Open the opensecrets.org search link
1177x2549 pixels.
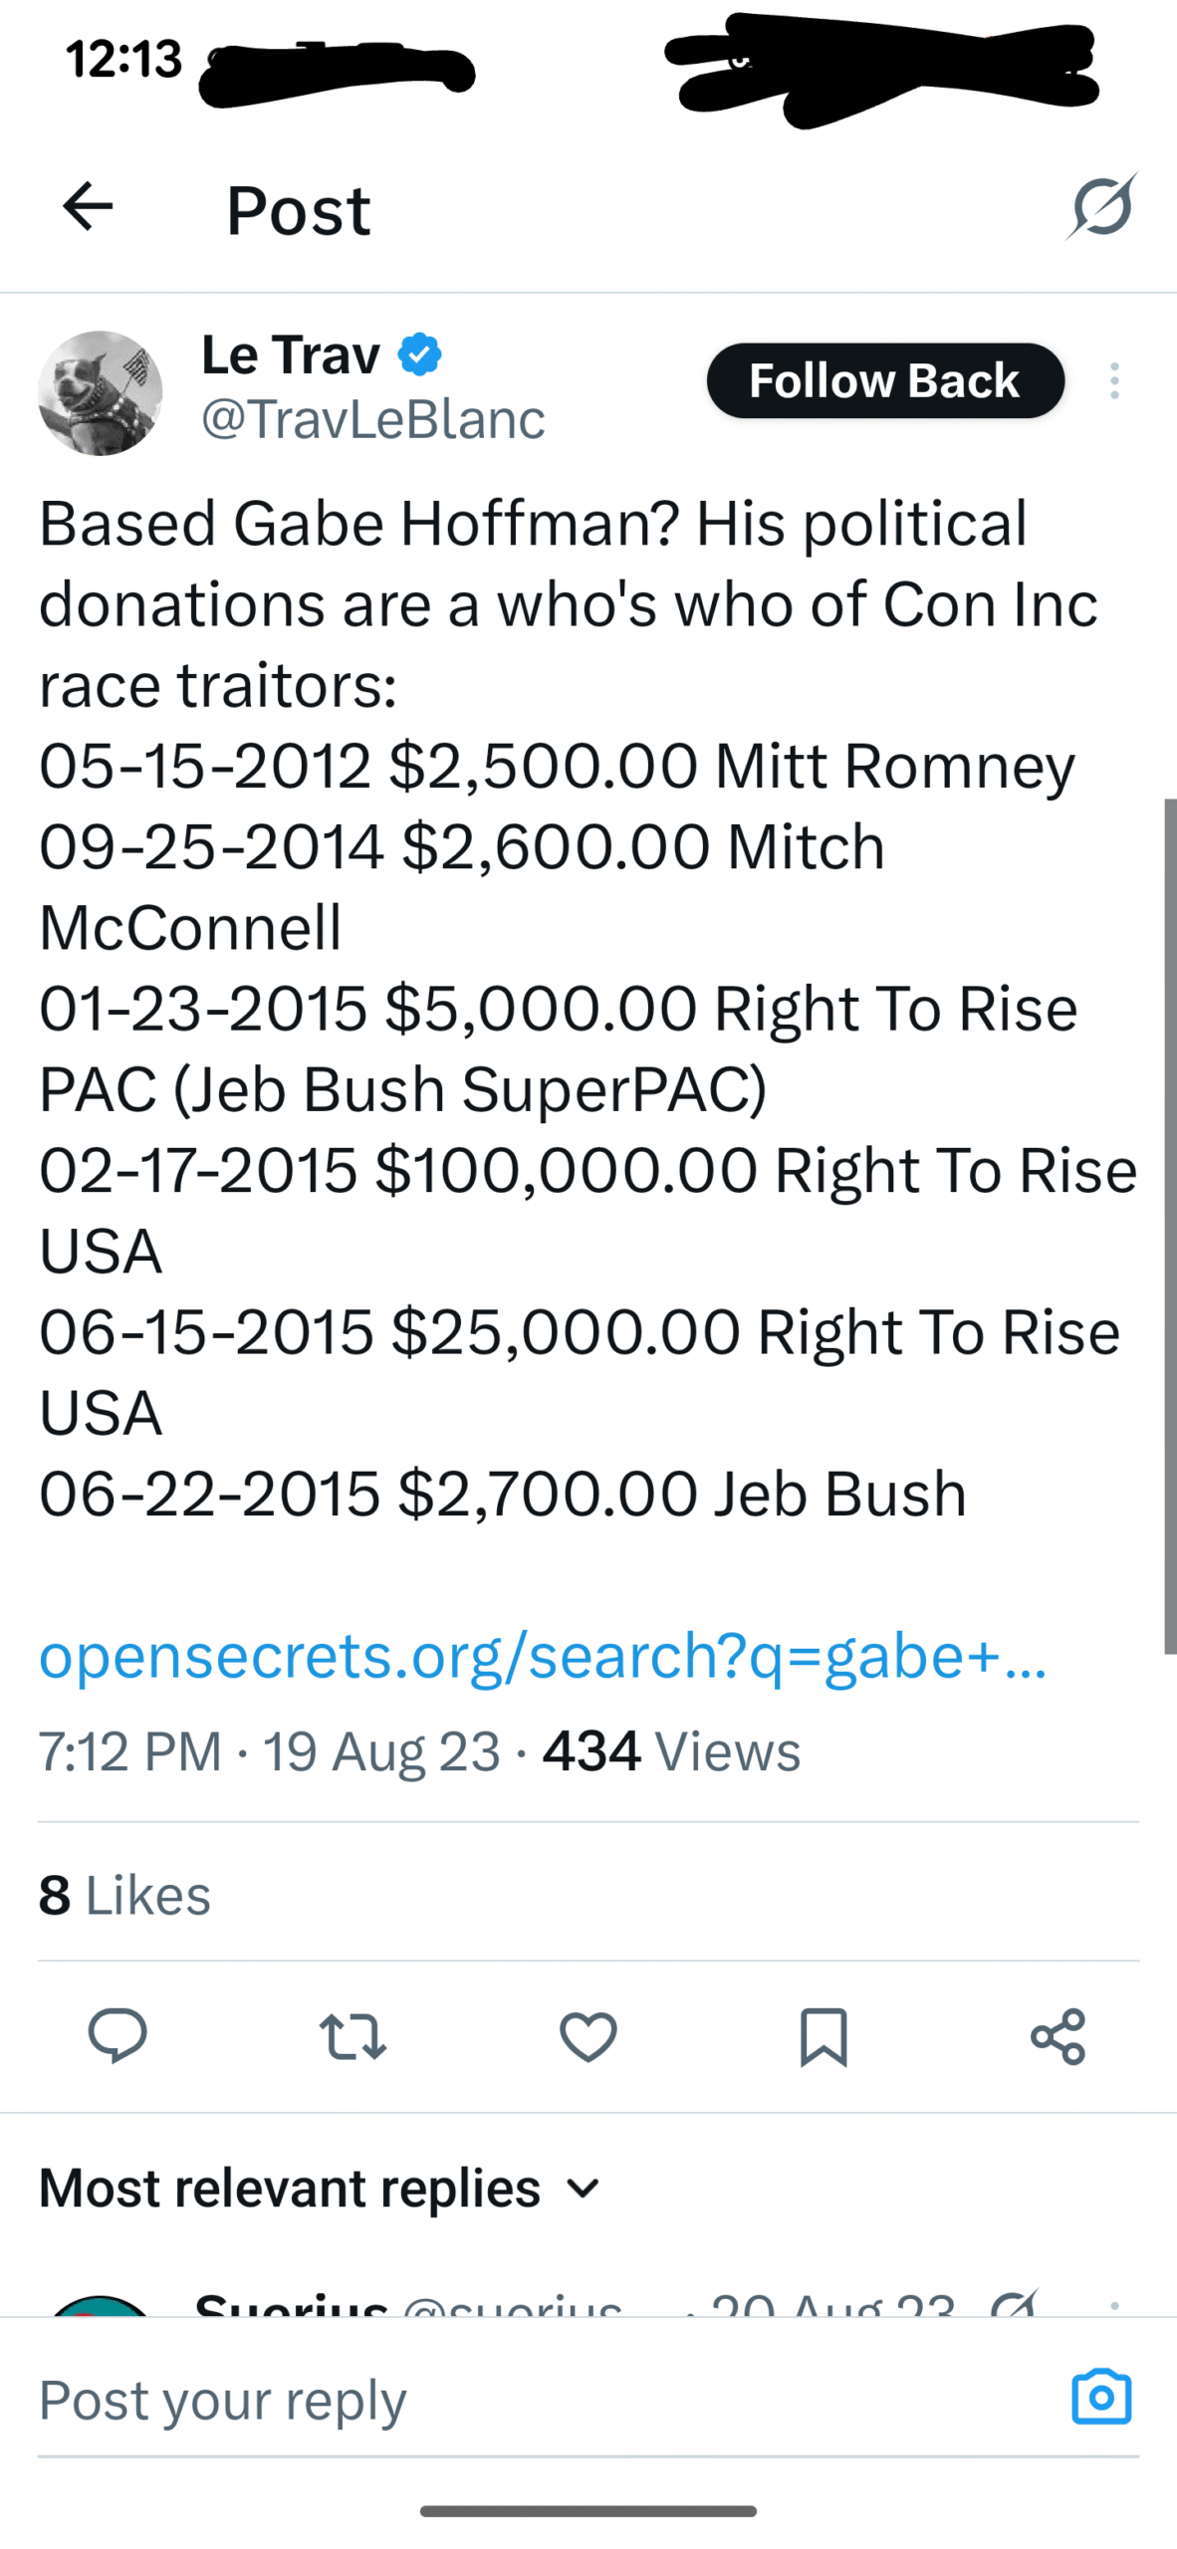(x=543, y=1656)
